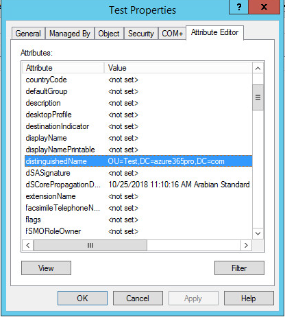Click the vertical scrollbar up arrow
Screen dimensions: 285x317
pyautogui.click(x=258, y=68)
